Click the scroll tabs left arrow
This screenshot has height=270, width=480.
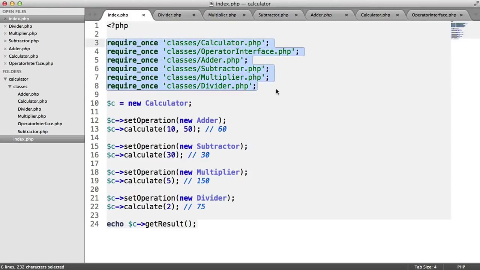coord(90,15)
